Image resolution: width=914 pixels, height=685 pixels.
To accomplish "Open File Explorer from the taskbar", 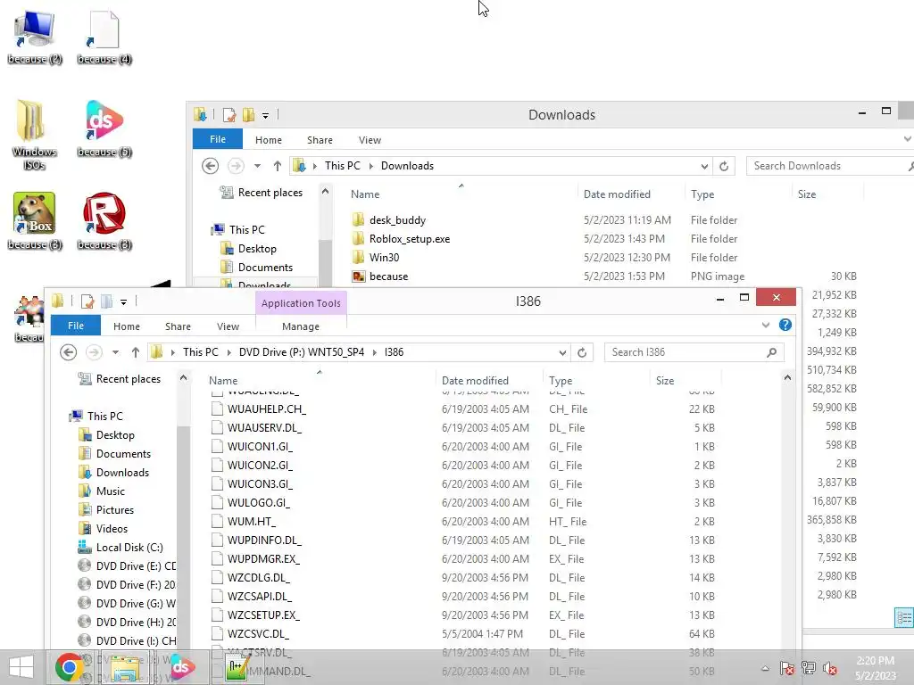I will point(126,667).
